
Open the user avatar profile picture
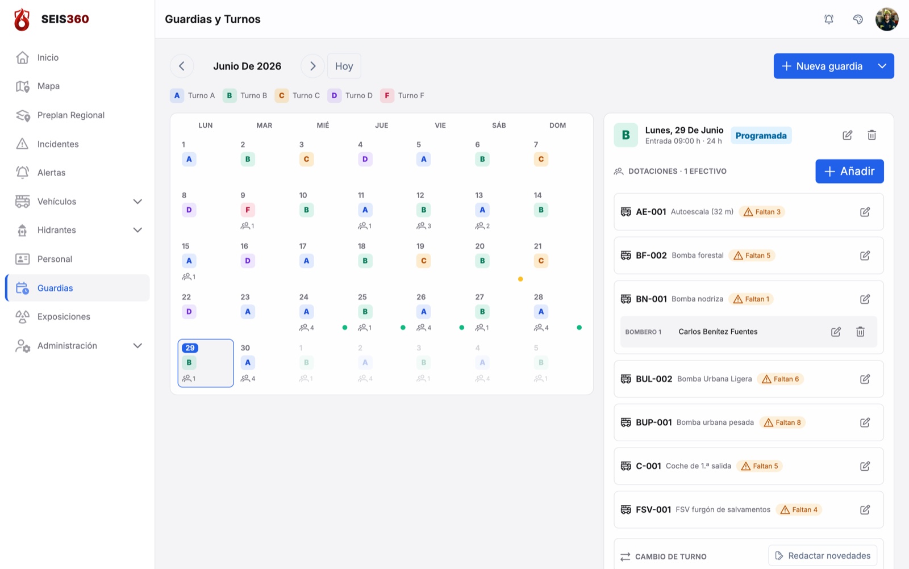(x=887, y=19)
